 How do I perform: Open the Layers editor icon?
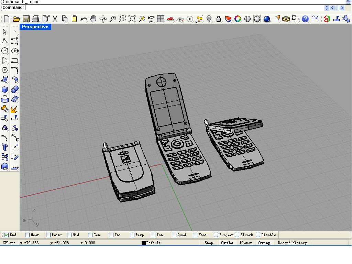(x=228, y=19)
